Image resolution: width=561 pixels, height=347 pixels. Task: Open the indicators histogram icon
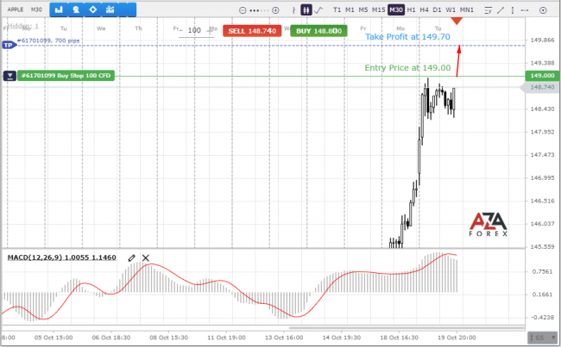tap(110, 9)
